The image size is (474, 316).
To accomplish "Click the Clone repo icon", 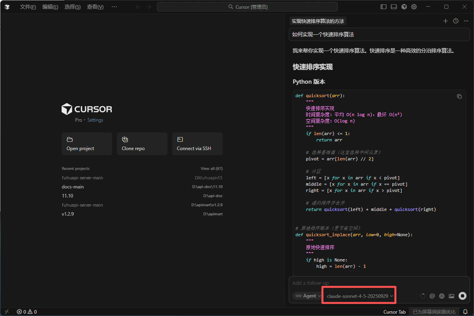I will (x=125, y=139).
